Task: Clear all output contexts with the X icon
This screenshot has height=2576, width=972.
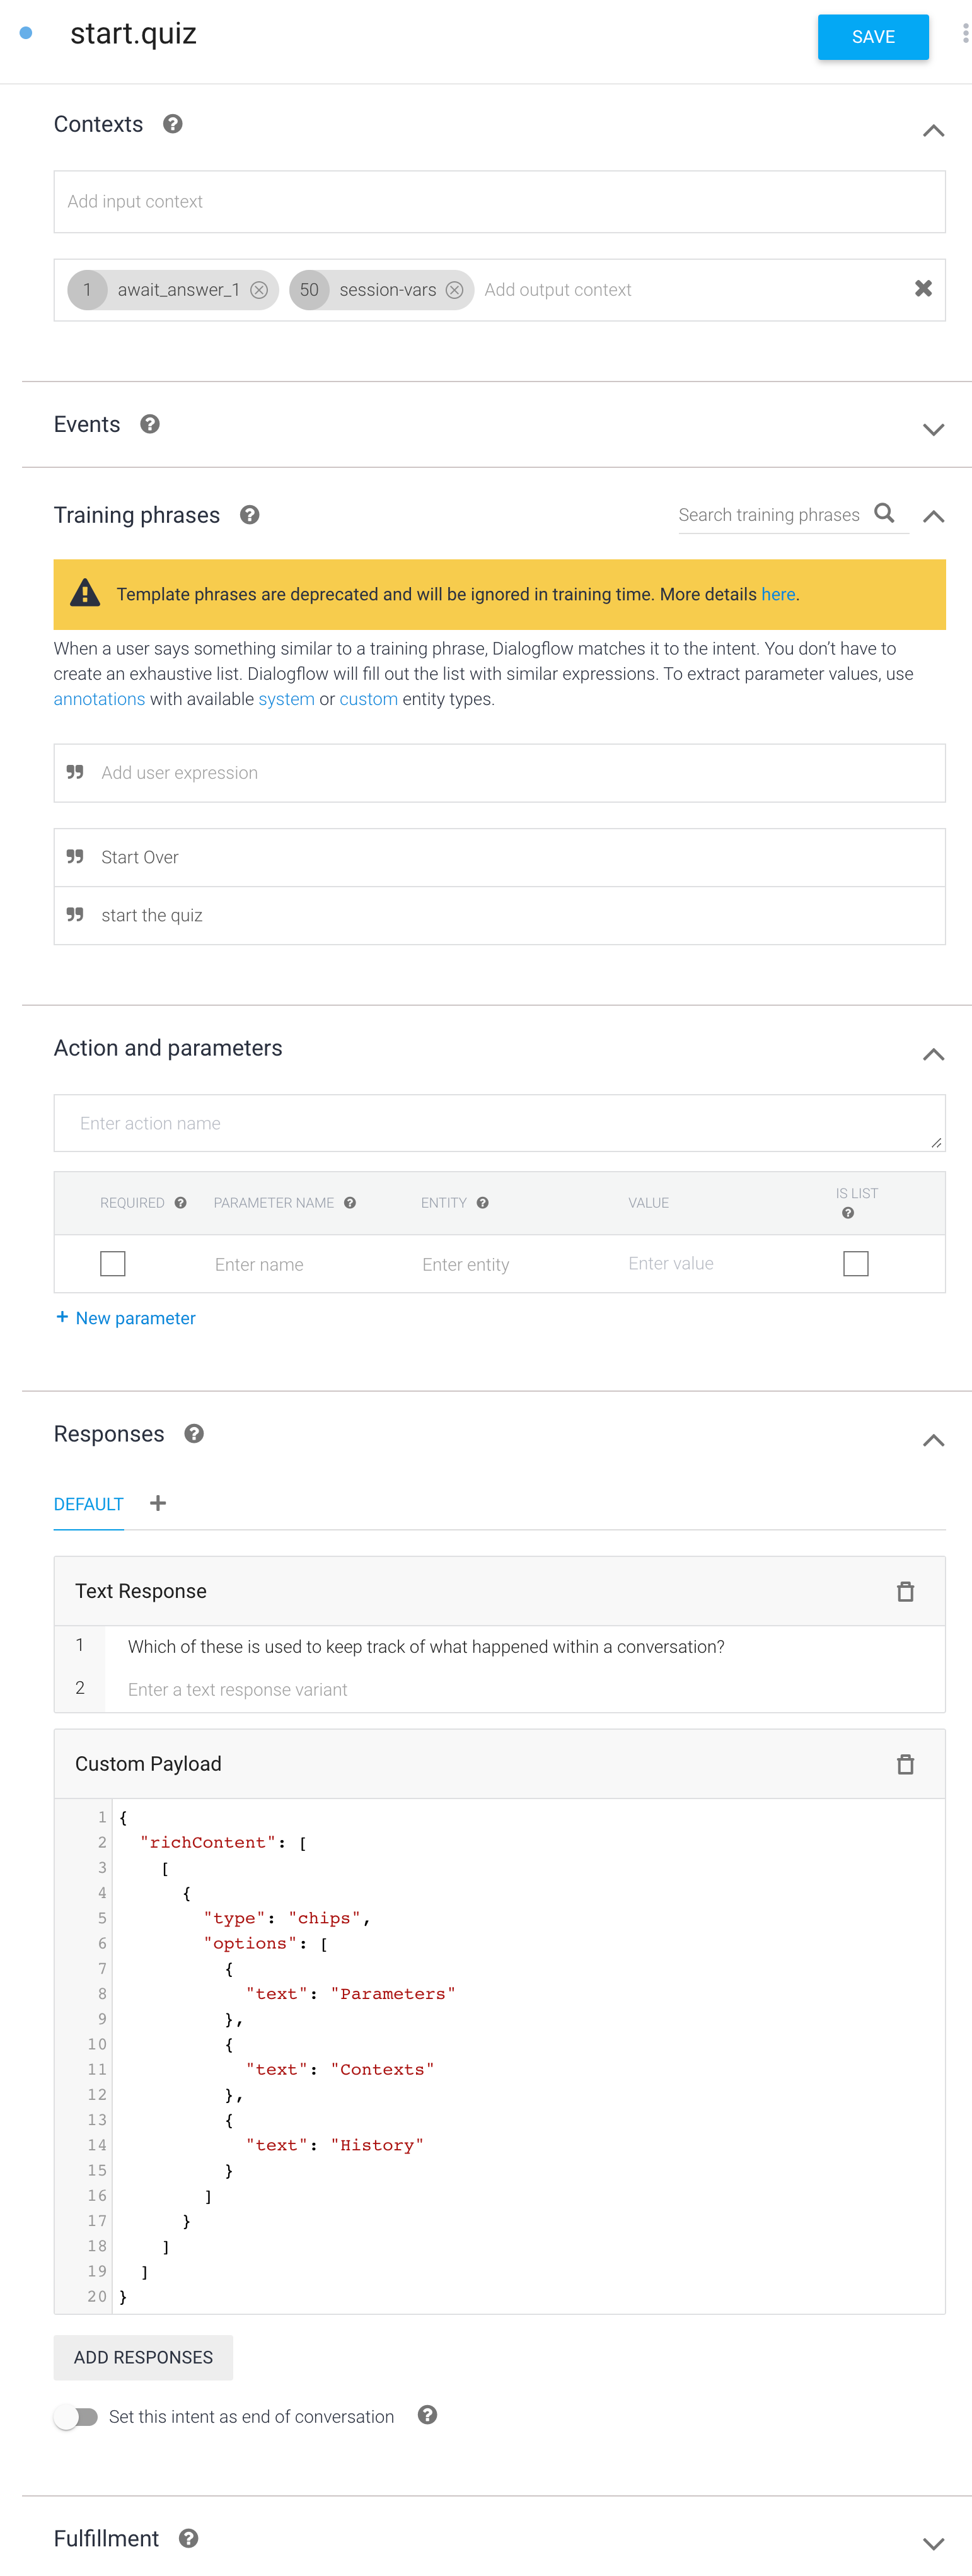Action: coord(923,289)
